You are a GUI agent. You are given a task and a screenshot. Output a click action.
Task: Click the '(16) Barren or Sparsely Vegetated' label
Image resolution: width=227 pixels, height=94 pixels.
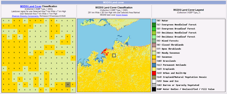tap(178, 85)
